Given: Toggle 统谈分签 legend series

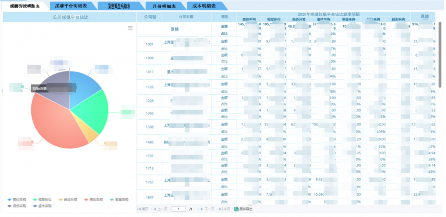Looking at the screenshot, I should click(x=68, y=200).
